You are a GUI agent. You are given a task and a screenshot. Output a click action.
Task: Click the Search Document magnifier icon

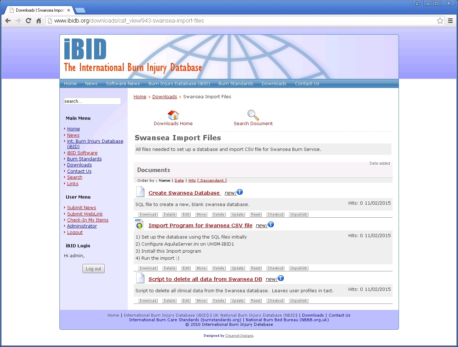253,115
